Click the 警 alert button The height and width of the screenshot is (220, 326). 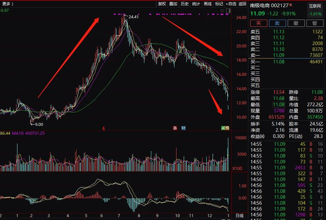point(314,23)
